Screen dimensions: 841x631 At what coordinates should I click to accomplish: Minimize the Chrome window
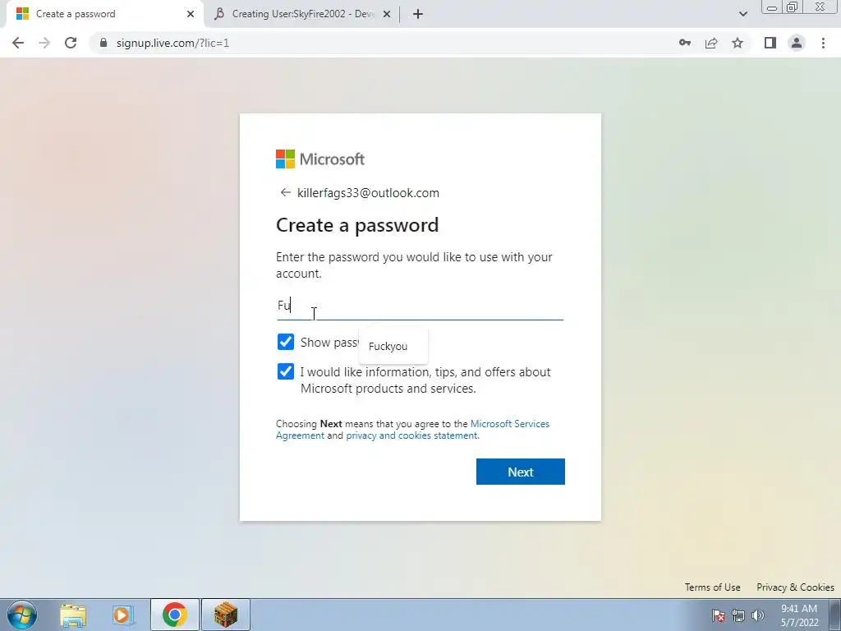pyautogui.click(x=772, y=7)
